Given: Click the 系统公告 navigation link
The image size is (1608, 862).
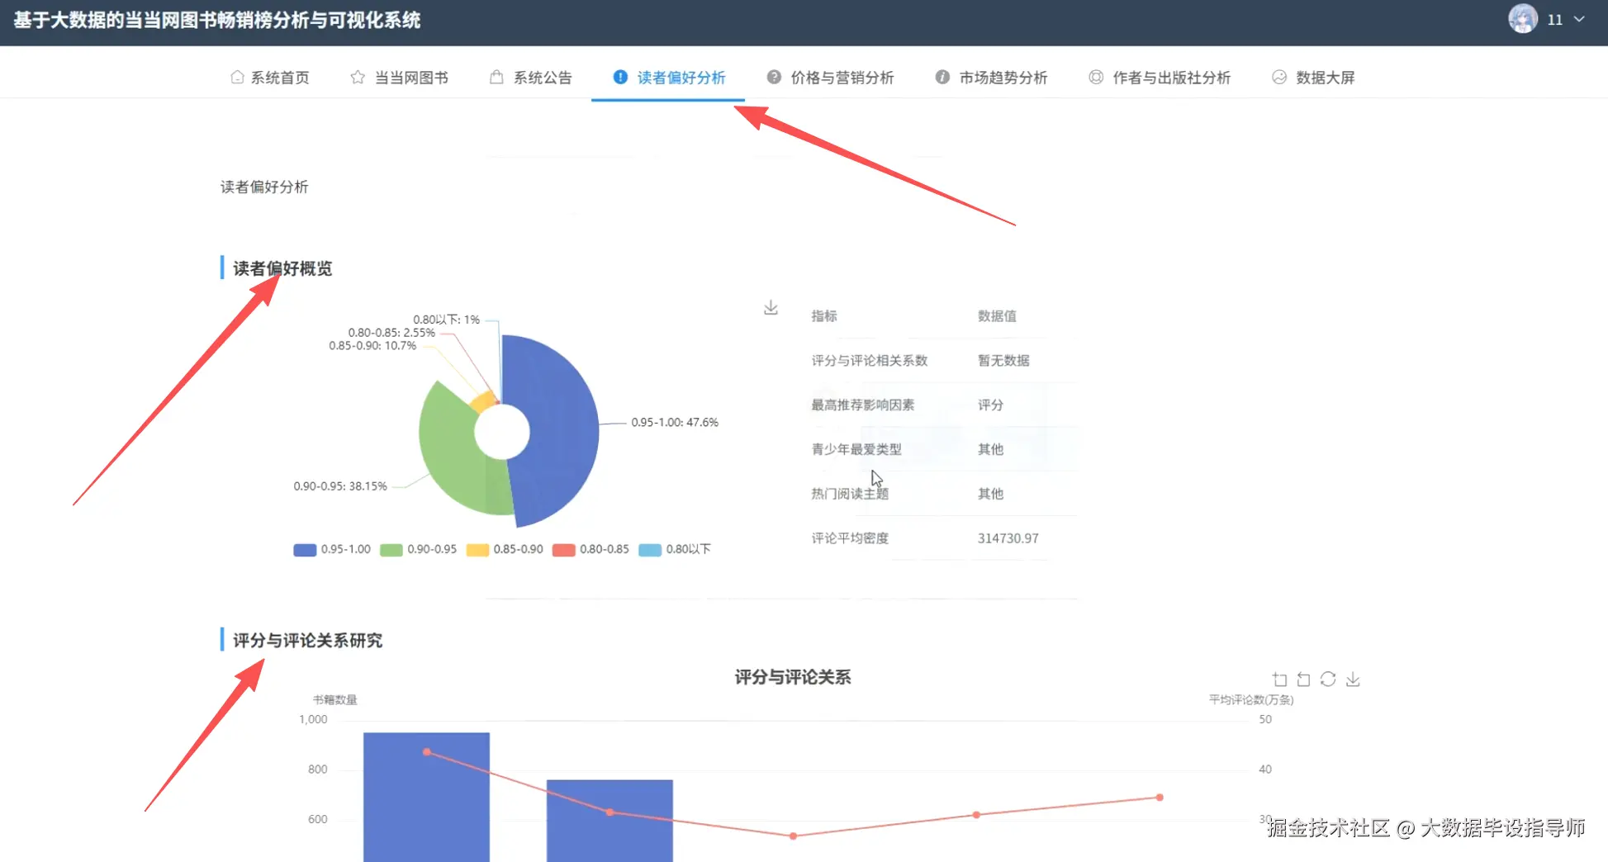Looking at the screenshot, I should (542, 76).
